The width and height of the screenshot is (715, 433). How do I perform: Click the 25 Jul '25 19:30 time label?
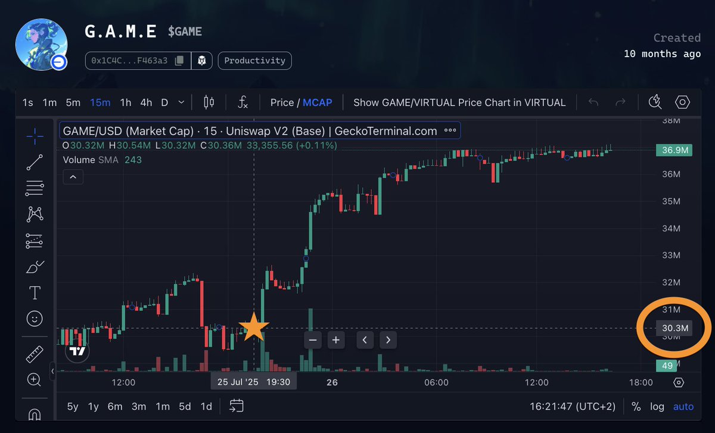click(253, 382)
